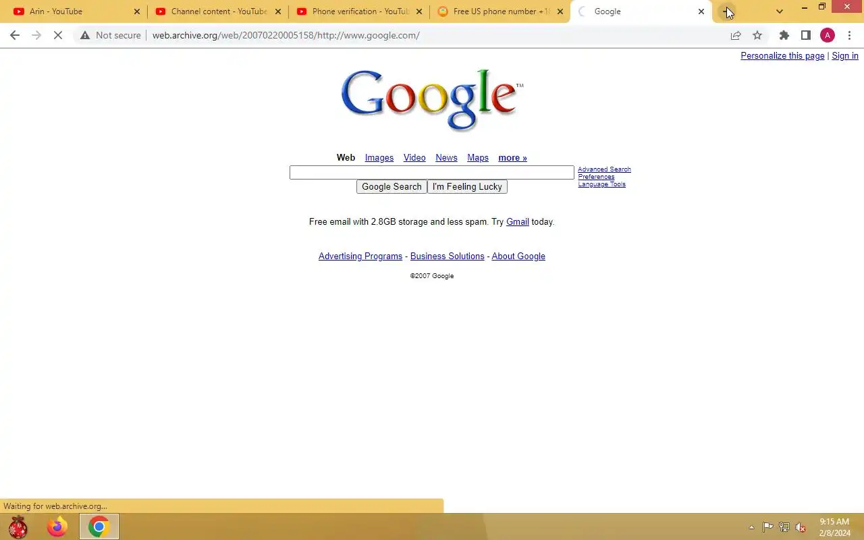This screenshot has height=540, width=864.
Task: Open the Action Center flag icon
Action: click(x=767, y=527)
